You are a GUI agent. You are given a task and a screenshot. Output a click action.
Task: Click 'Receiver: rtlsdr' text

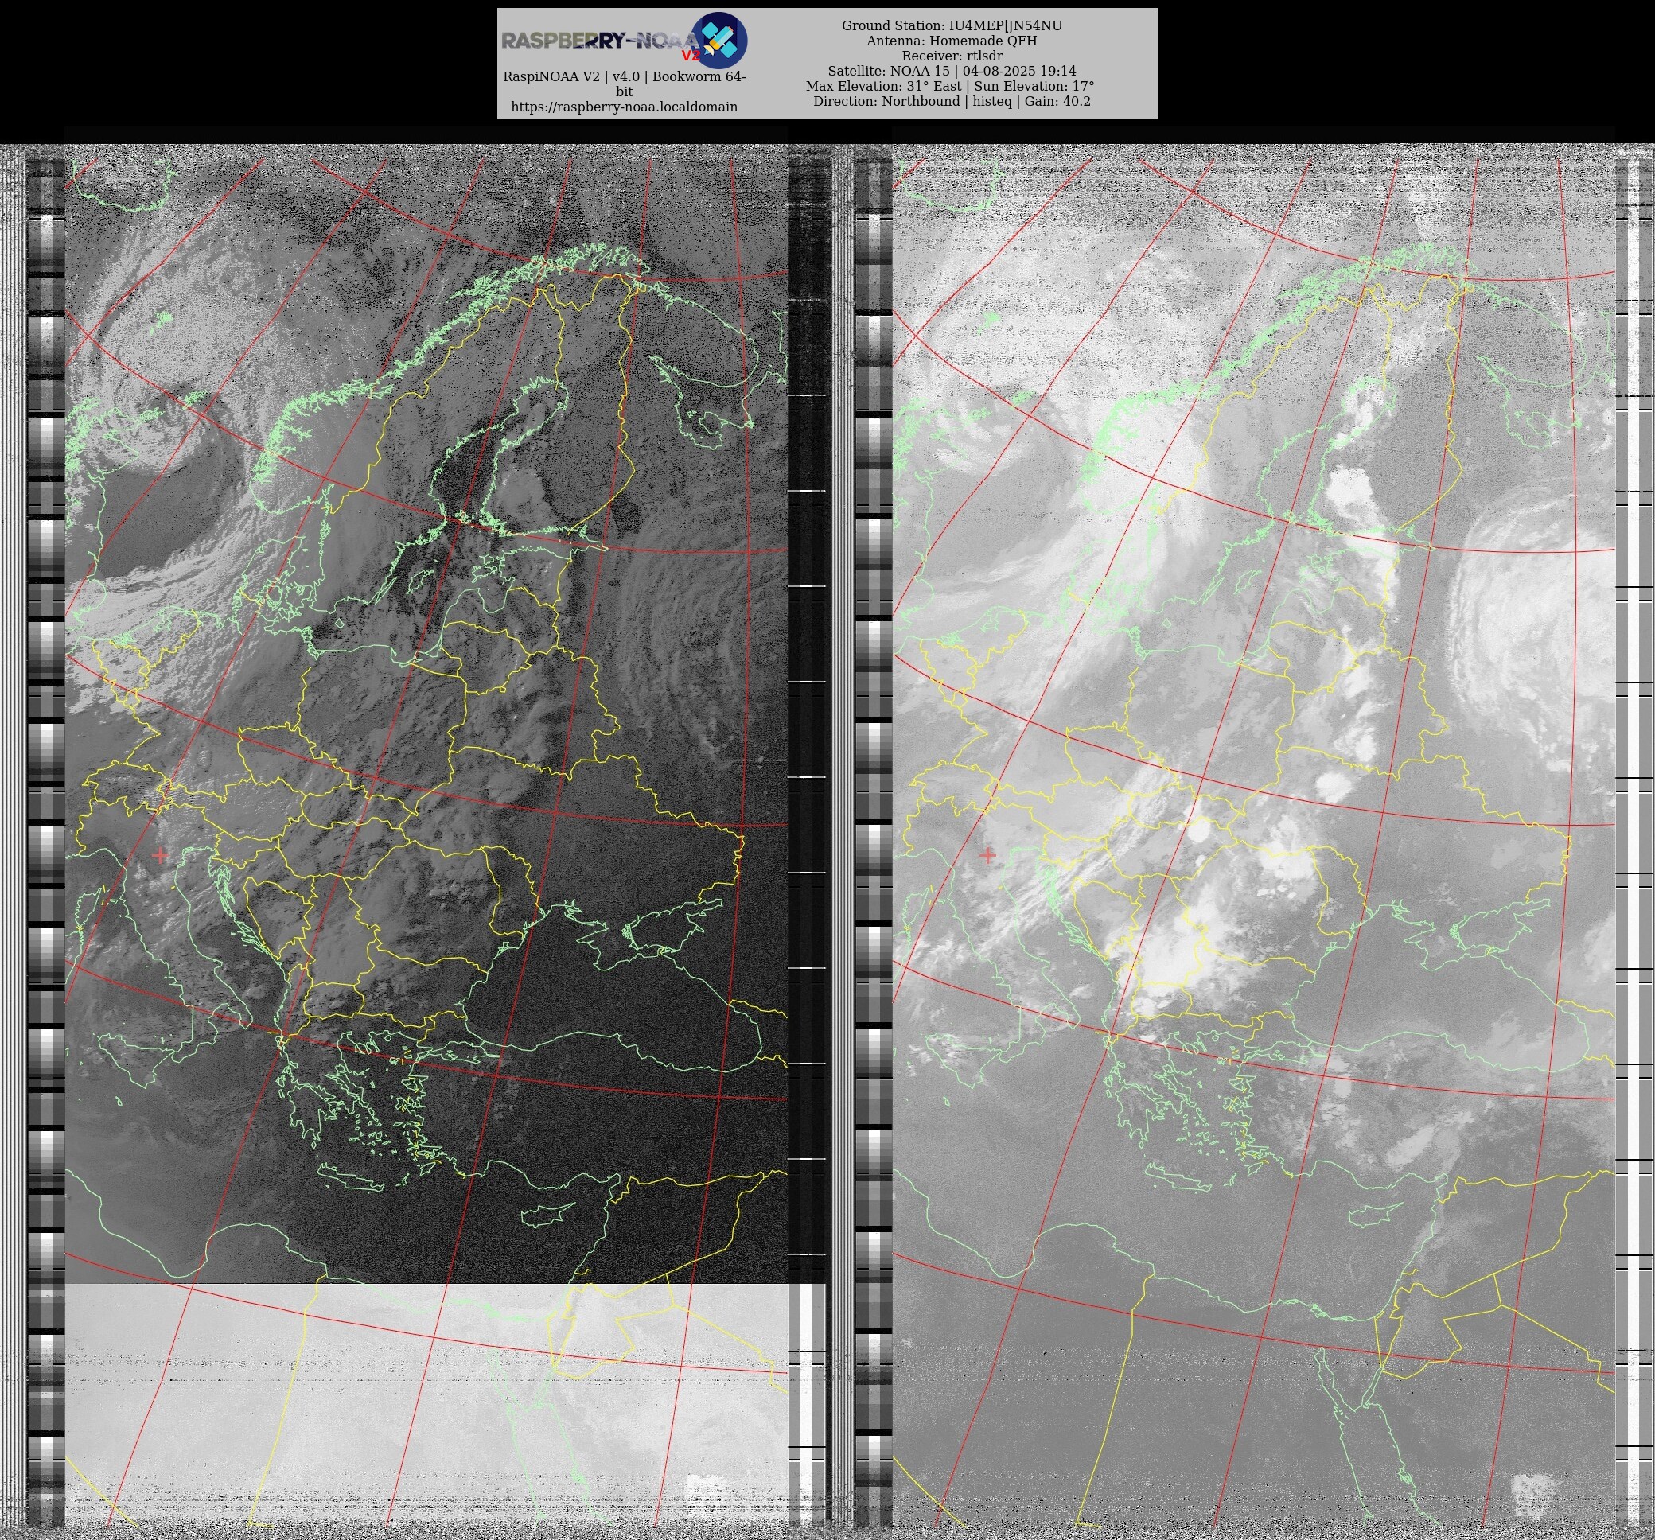point(952,56)
